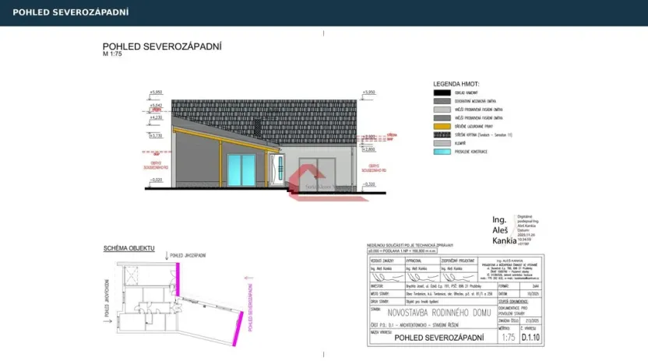Image resolution: width=648 pixels, height=364 pixels.
Task: Click the white entrance door with glass strip
Action: point(277,170)
